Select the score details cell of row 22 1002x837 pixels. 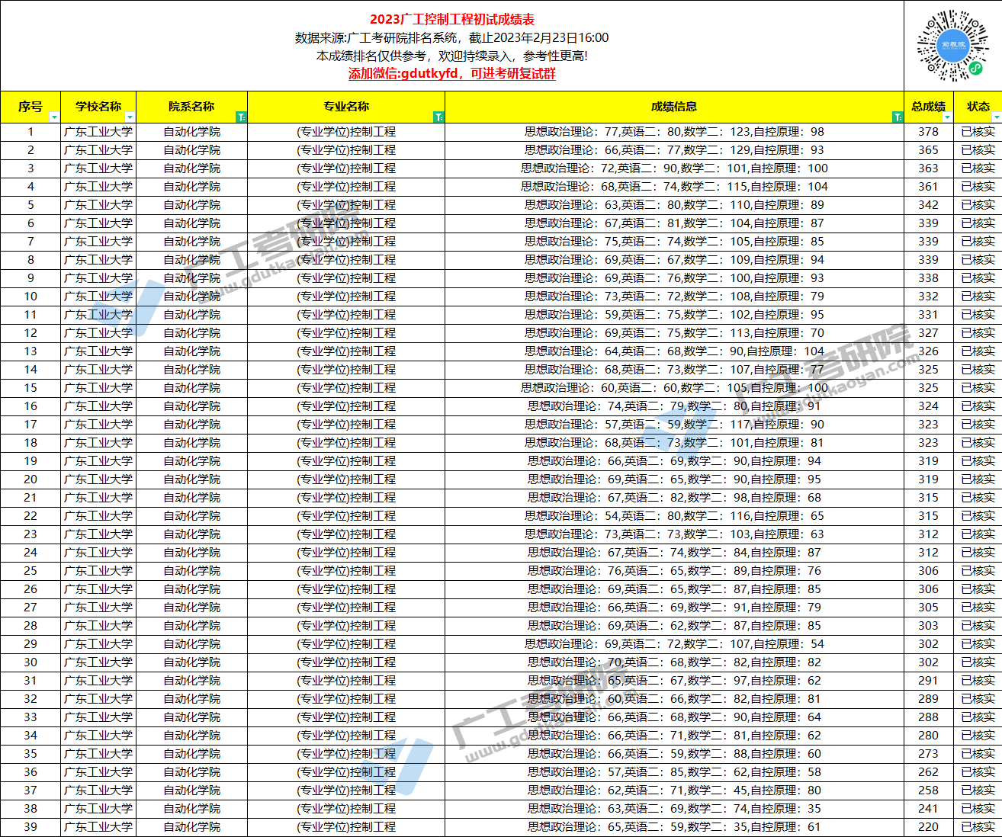click(674, 516)
